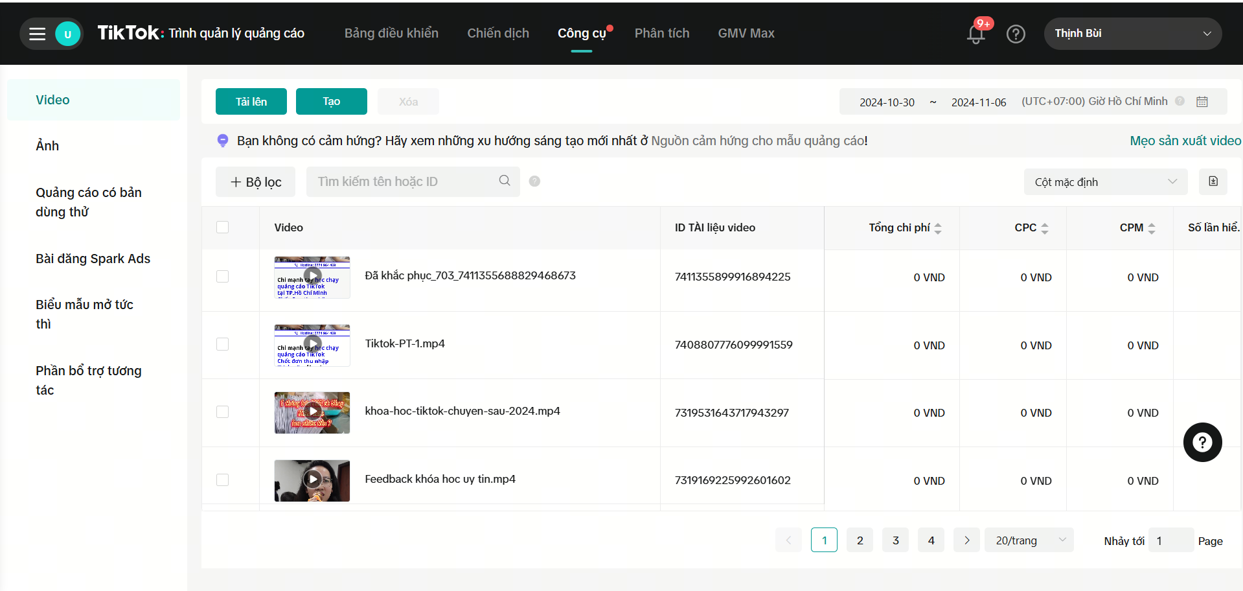
Task: Select checkbox for Đã khắc phục_703 row
Action: (223, 277)
